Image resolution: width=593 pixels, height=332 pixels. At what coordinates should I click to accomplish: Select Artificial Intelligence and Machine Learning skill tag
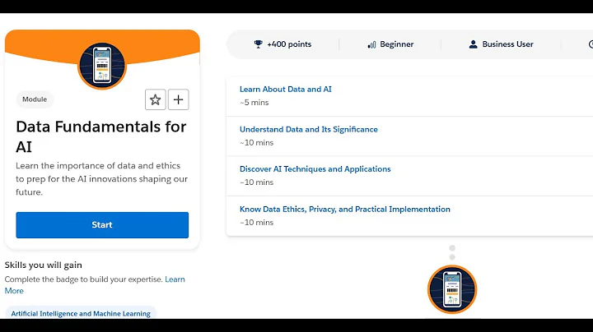[x=81, y=313]
